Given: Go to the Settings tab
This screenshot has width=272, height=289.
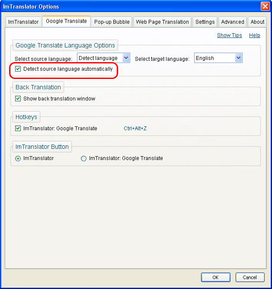Looking at the screenshot, I should [x=205, y=22].
